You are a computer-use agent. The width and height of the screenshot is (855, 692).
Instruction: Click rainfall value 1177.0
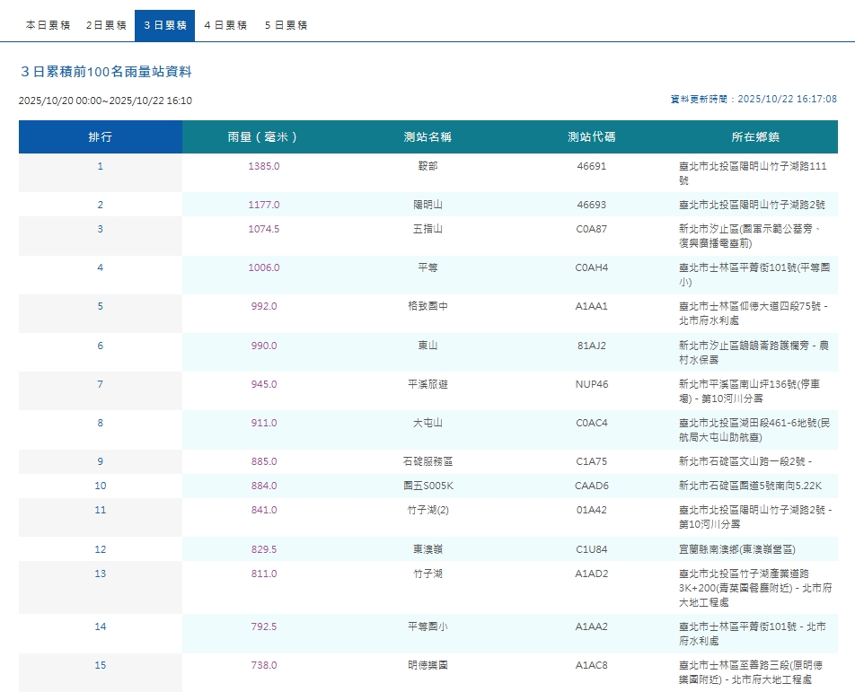[x=264, y=205]
